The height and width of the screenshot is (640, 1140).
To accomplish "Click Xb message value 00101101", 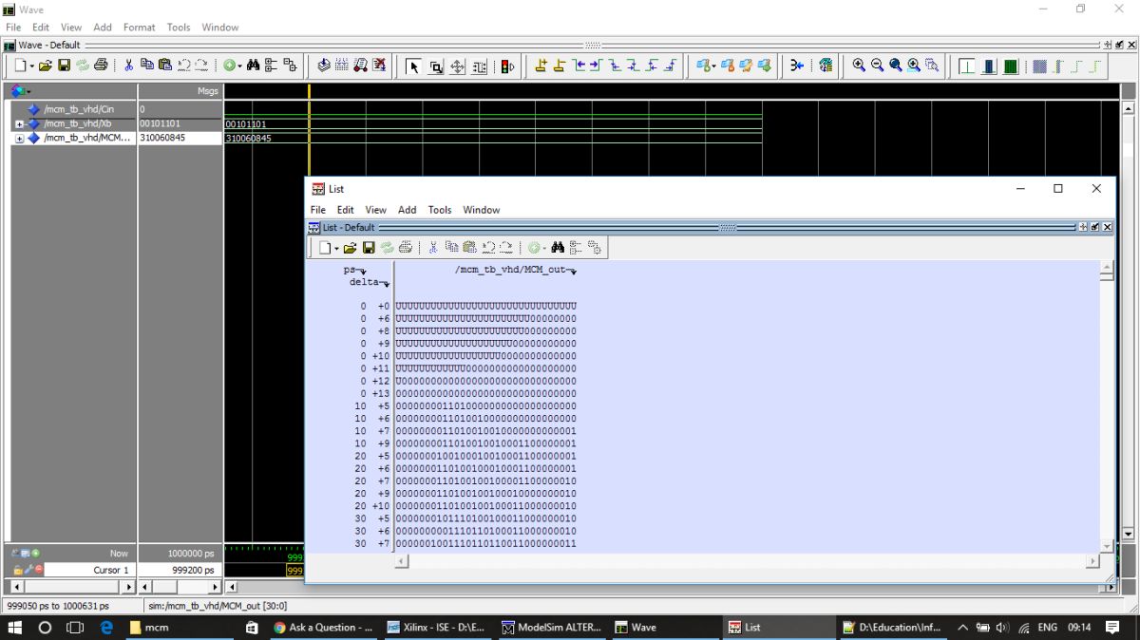I will point(158,124).
